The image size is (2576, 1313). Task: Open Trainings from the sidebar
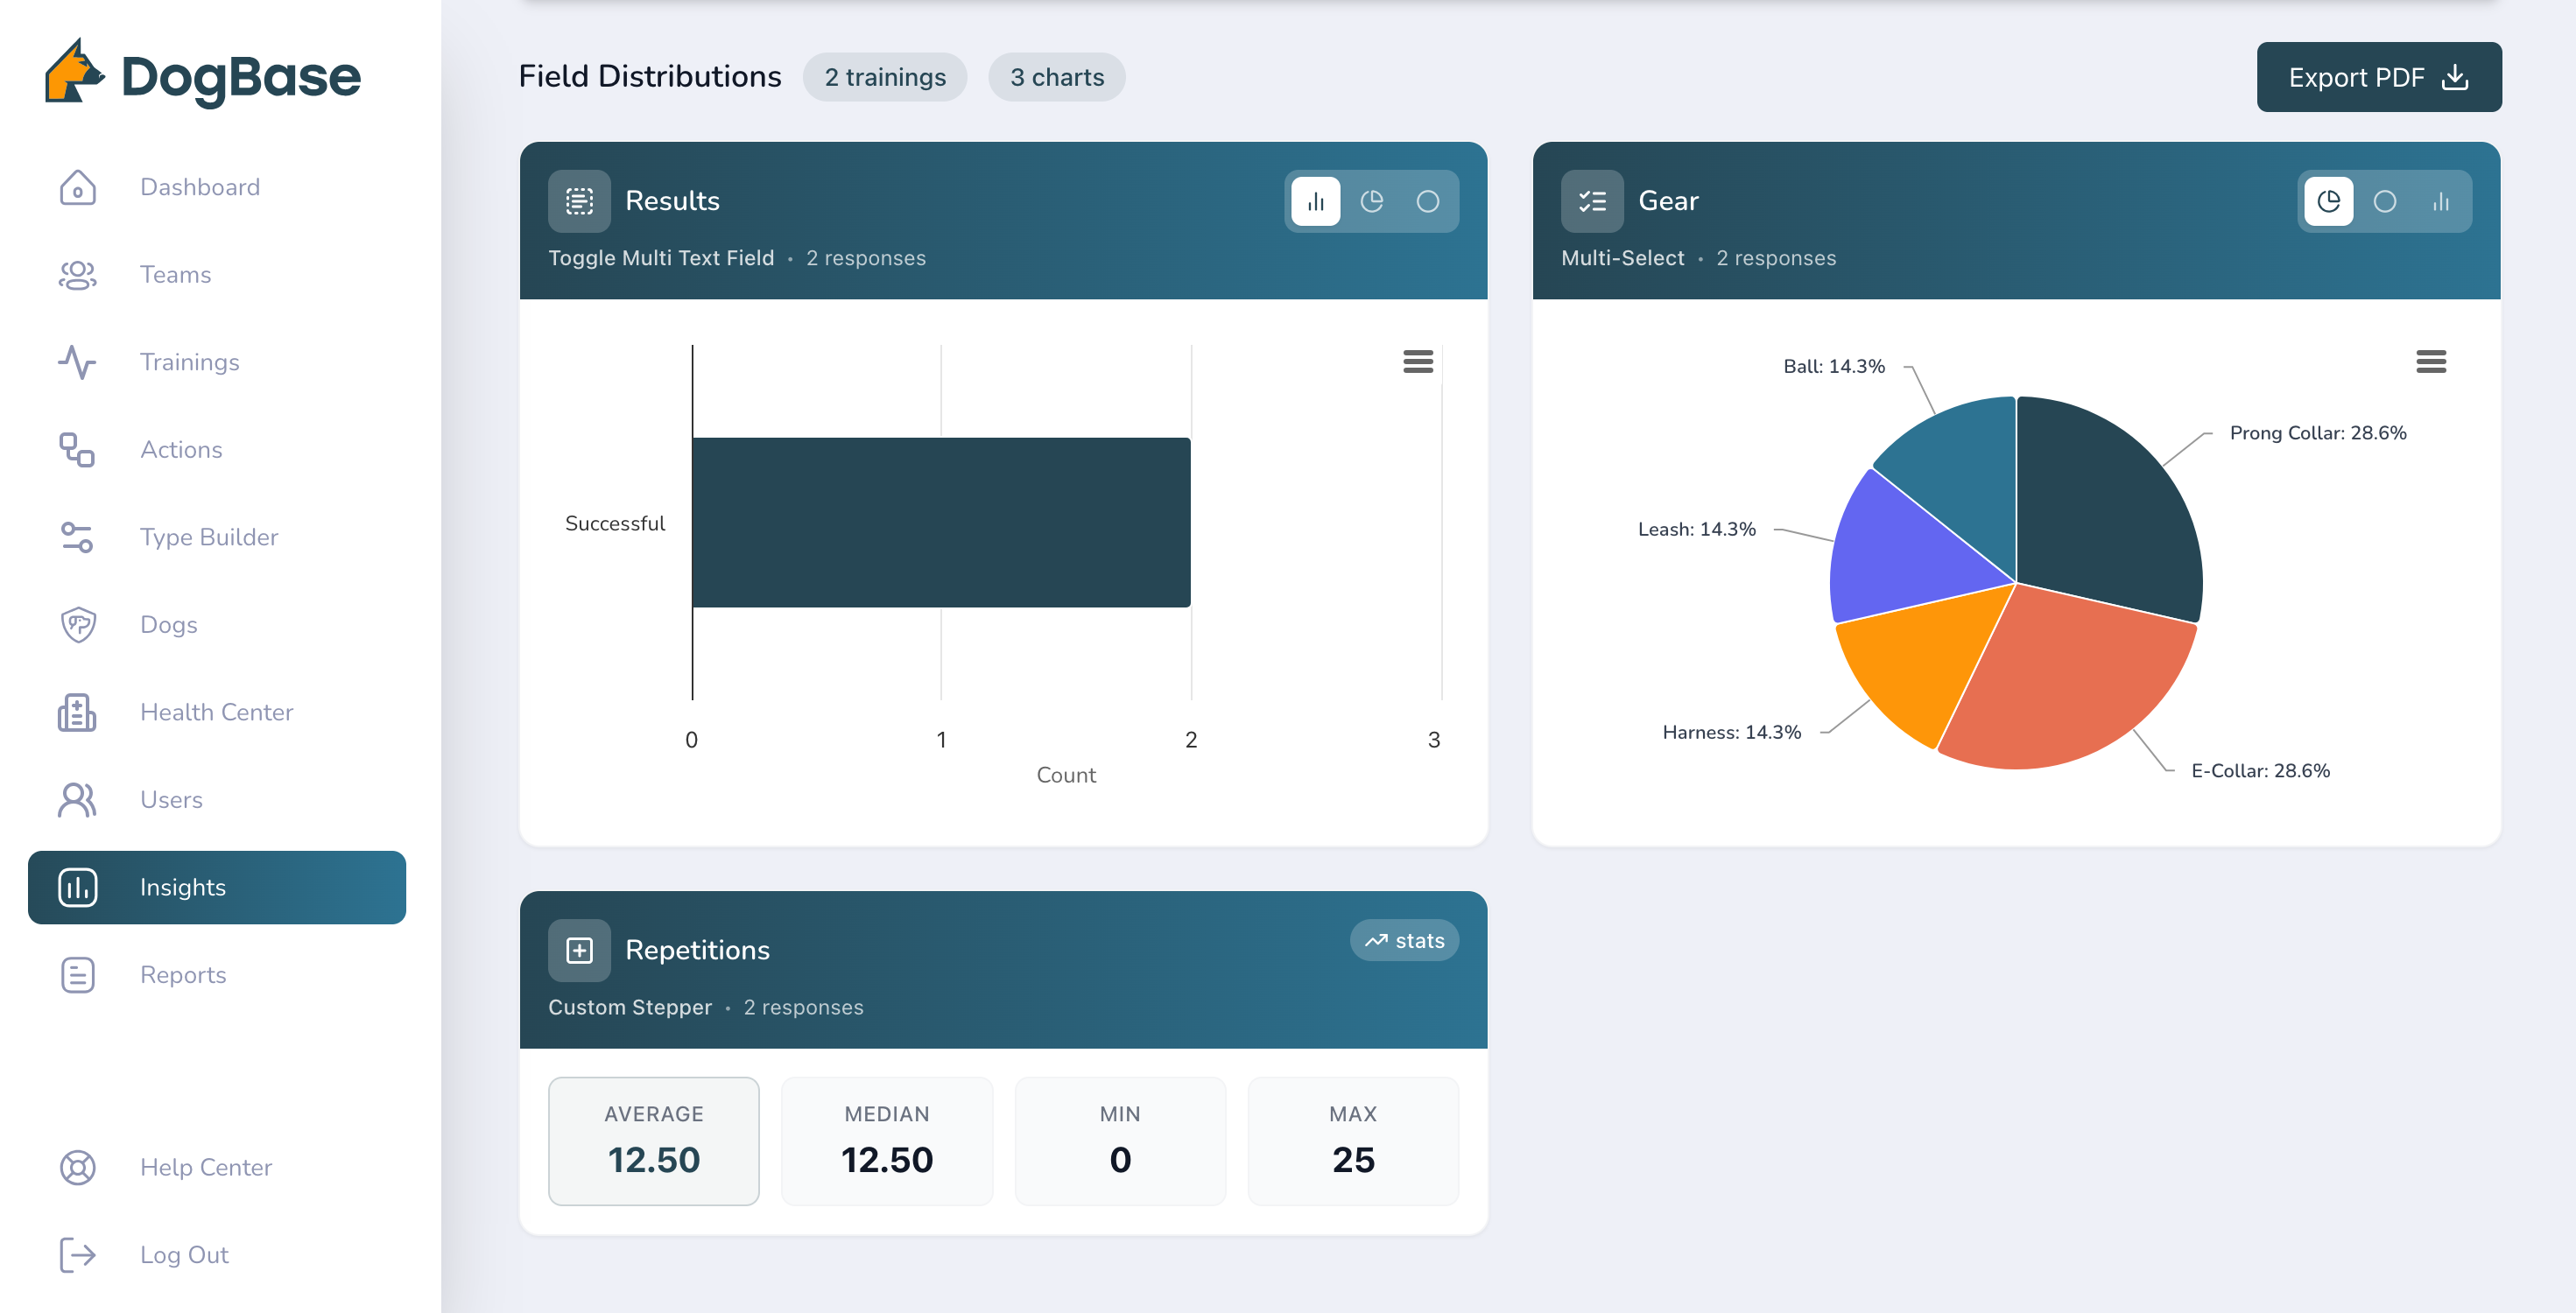[189, 362]
